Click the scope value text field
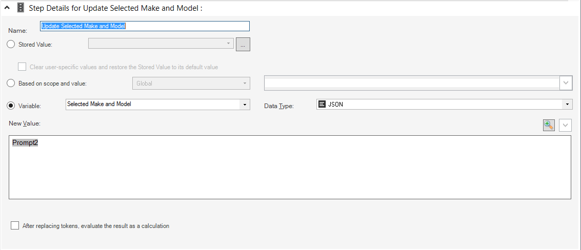This screenshot has height=250, width=581. 412,82
